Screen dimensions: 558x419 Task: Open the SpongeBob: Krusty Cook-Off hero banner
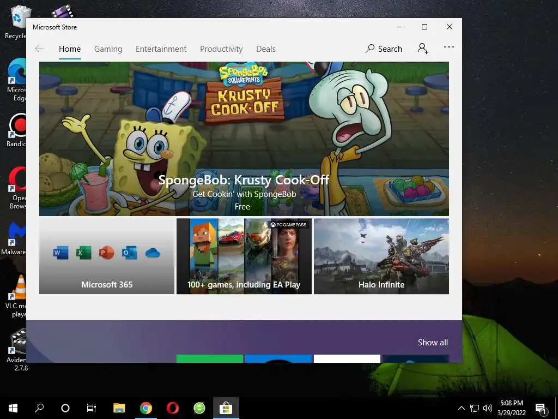(x=244, y=139)
